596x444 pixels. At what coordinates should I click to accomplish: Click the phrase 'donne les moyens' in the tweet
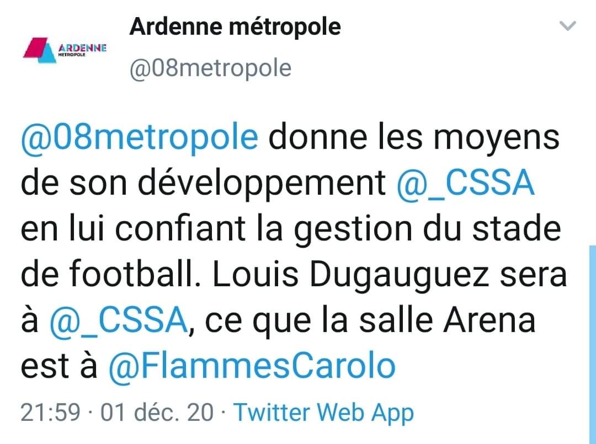coord(414,138)
